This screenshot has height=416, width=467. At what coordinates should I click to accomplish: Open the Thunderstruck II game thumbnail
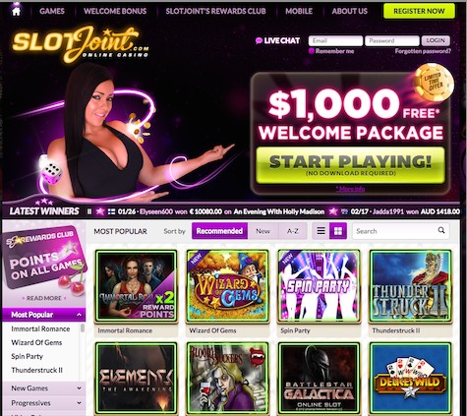410,286
